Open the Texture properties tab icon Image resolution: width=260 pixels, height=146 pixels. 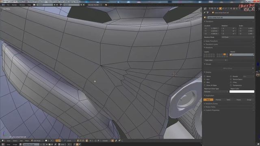[x=234, y=9]
